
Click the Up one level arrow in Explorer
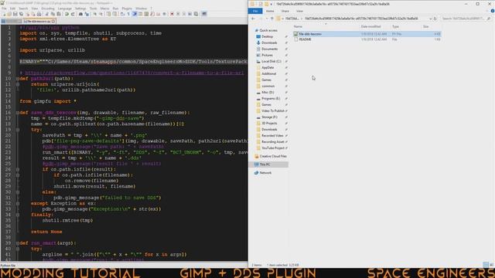271,19
